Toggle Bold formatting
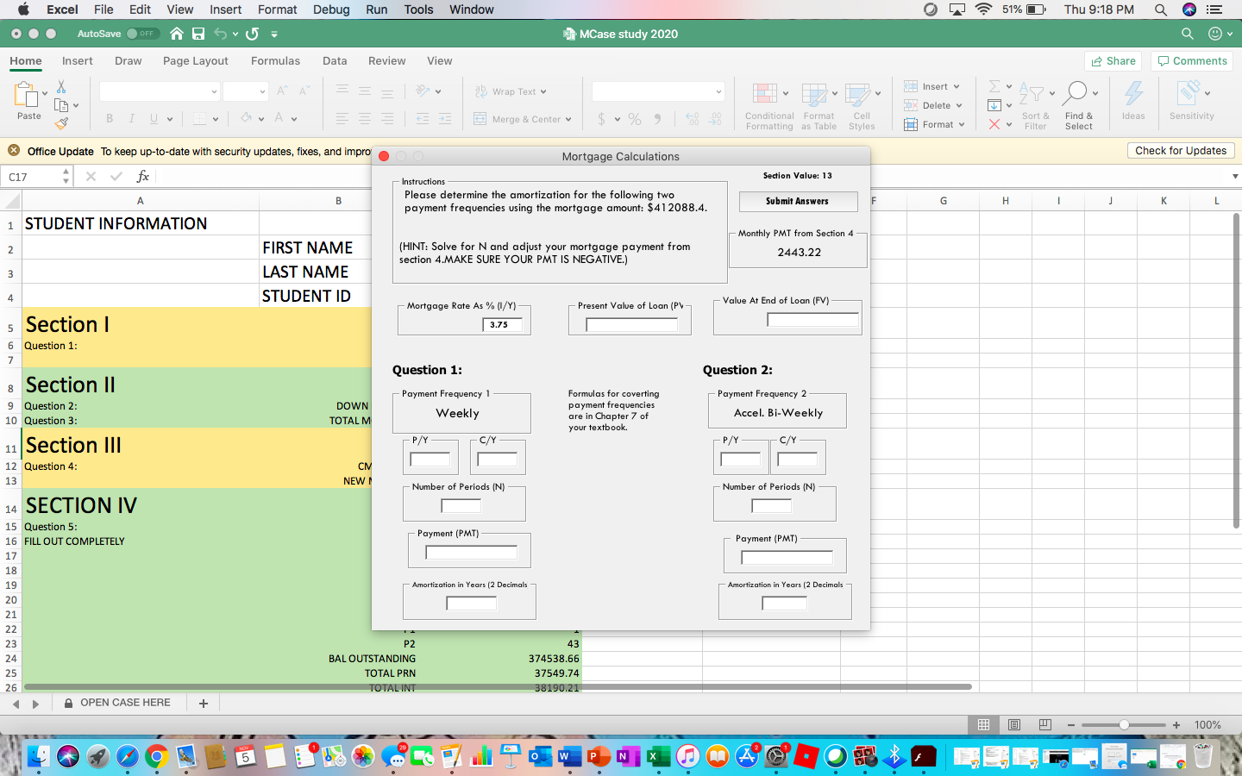Image resolution: width=1242 pixels, height=776 pixels. point(110,119)
